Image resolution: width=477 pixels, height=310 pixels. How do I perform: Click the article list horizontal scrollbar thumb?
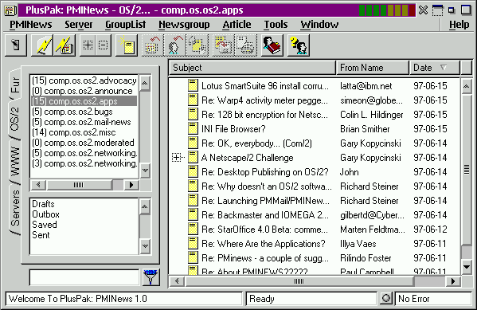point(299,281)
